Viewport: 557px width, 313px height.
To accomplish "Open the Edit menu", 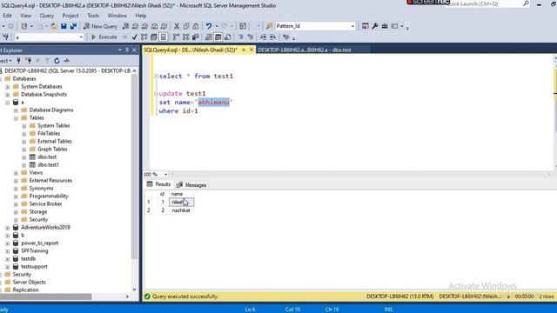I will coord(7,16).
